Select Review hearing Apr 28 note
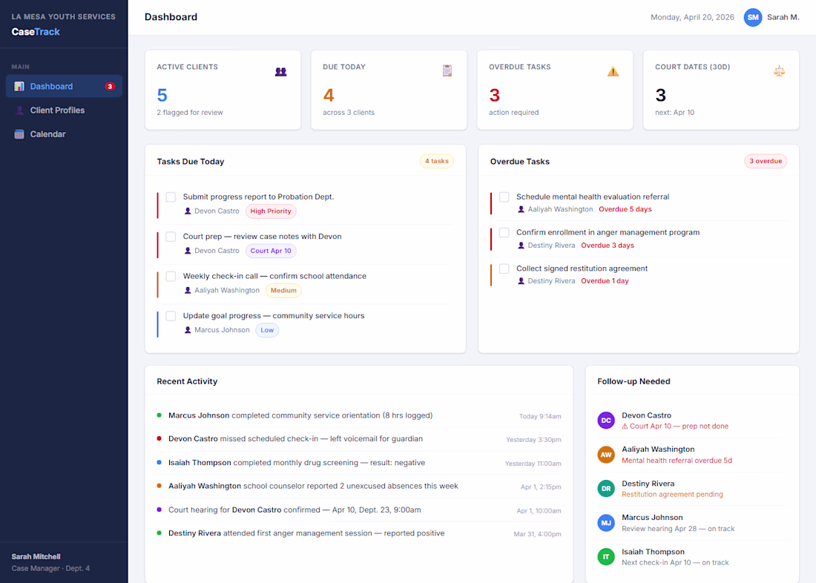Viewport: 816px width, 583px height. tap(677, 529)
